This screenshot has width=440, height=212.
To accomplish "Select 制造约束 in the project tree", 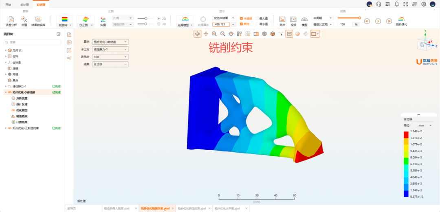I will point(22,116).
